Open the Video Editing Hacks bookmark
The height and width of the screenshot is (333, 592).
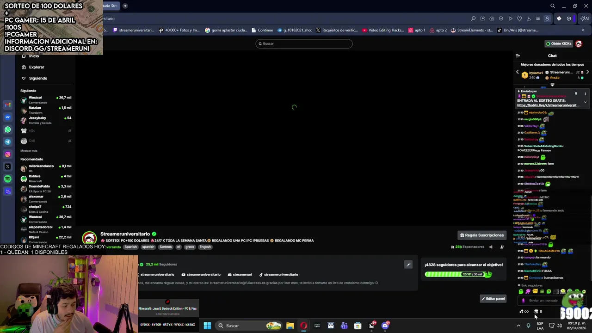[x=383, y=30]
